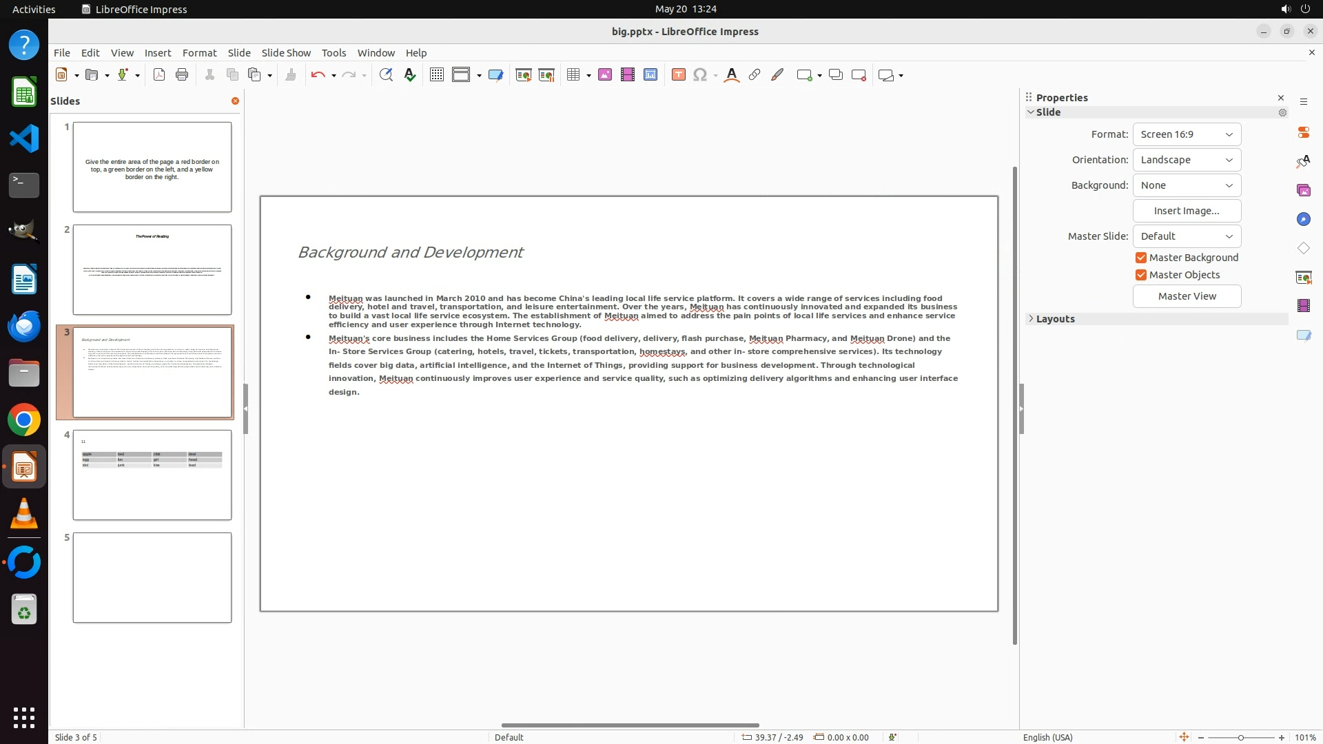
Task: Click the Export as PDF icon
Action: 159,75
